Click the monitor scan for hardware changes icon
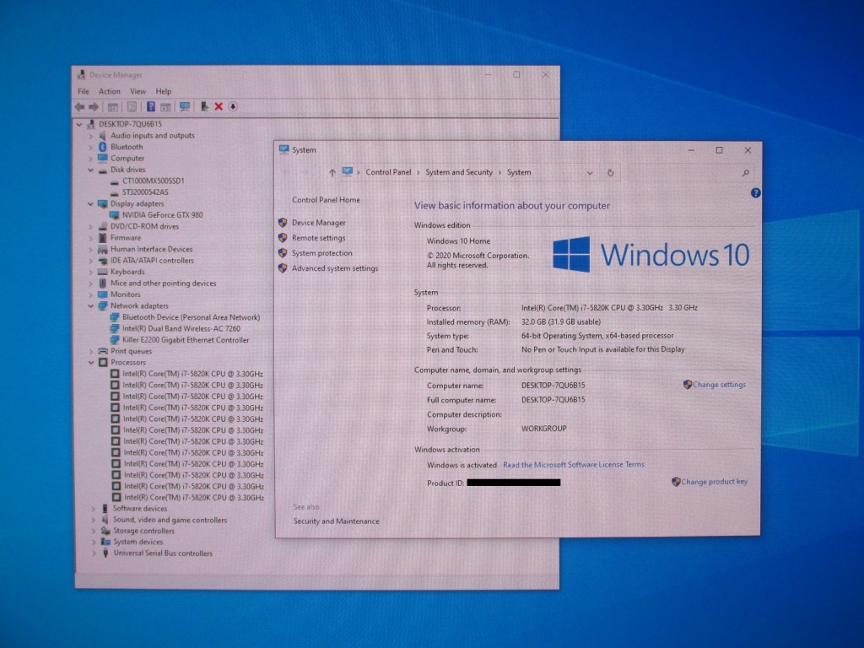 [x=185, y=107]
